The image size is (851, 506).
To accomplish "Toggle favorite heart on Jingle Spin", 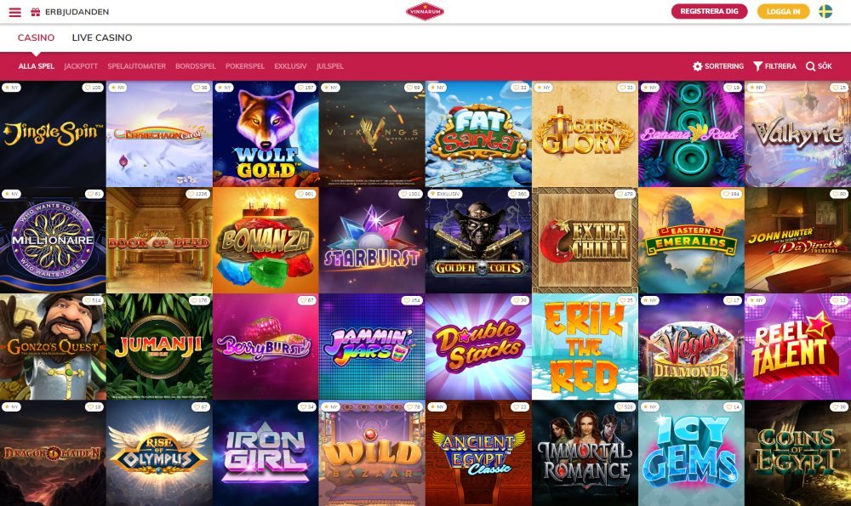I will [88, 88].
